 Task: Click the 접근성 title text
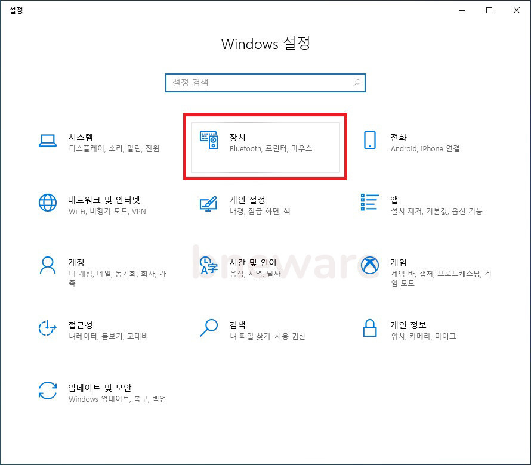click(81, 325)
